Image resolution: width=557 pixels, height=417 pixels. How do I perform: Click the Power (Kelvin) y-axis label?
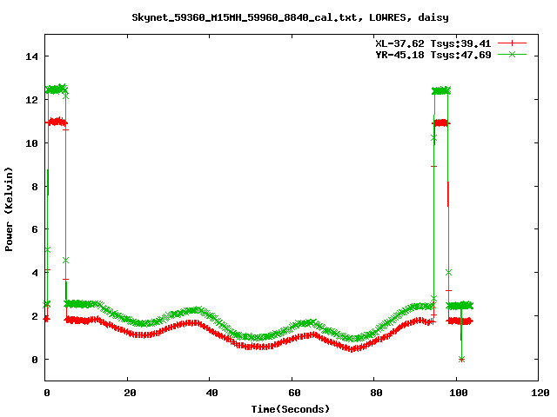tap(9, 209)
